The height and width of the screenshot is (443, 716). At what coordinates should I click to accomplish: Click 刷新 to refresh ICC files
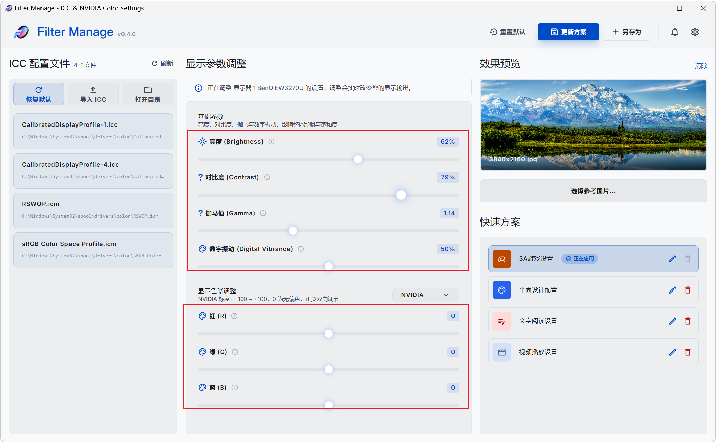coord(162,63)
